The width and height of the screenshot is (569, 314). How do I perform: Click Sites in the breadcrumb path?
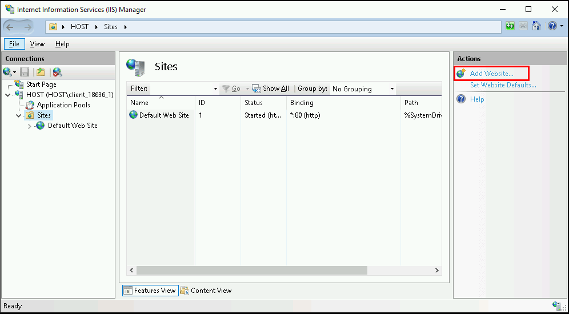click(111, 27)
